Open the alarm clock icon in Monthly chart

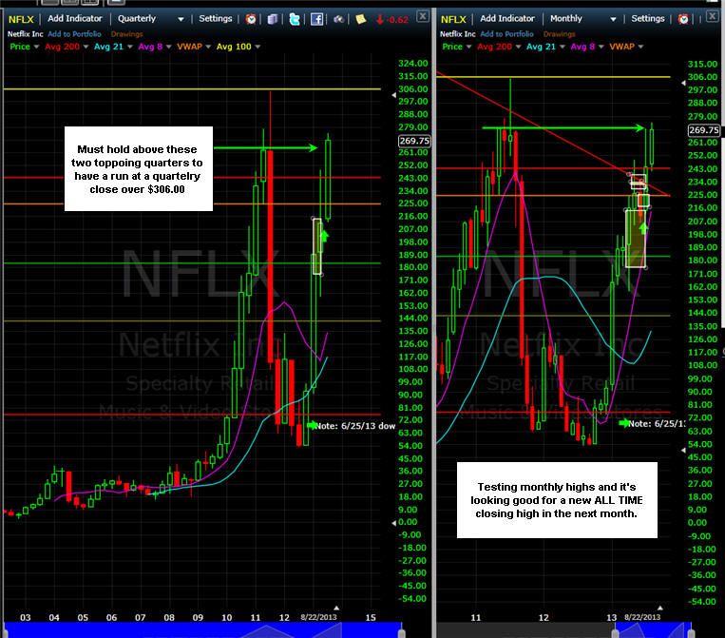(683, 19)
